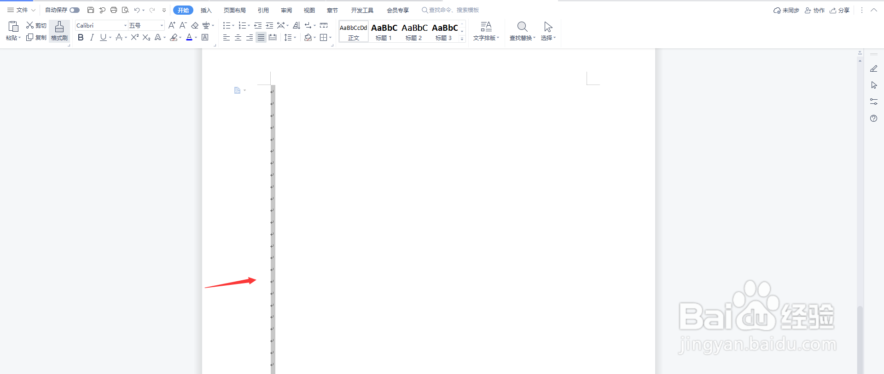This screenshot has width=884, height=374.
Task: Redo the last action
Action: 152,10
